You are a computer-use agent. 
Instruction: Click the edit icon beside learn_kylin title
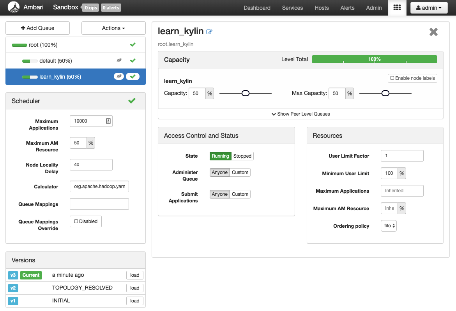pyautogui.click(x=209, y=32)
